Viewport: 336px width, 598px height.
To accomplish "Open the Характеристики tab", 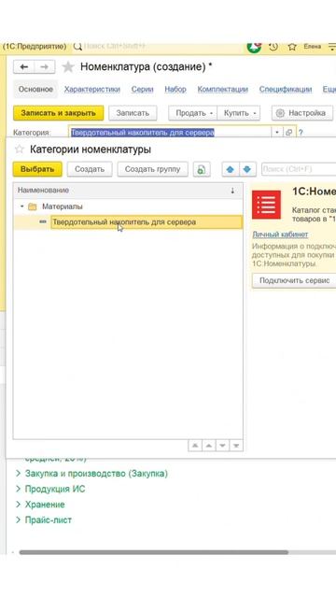I will coord(91,90).
